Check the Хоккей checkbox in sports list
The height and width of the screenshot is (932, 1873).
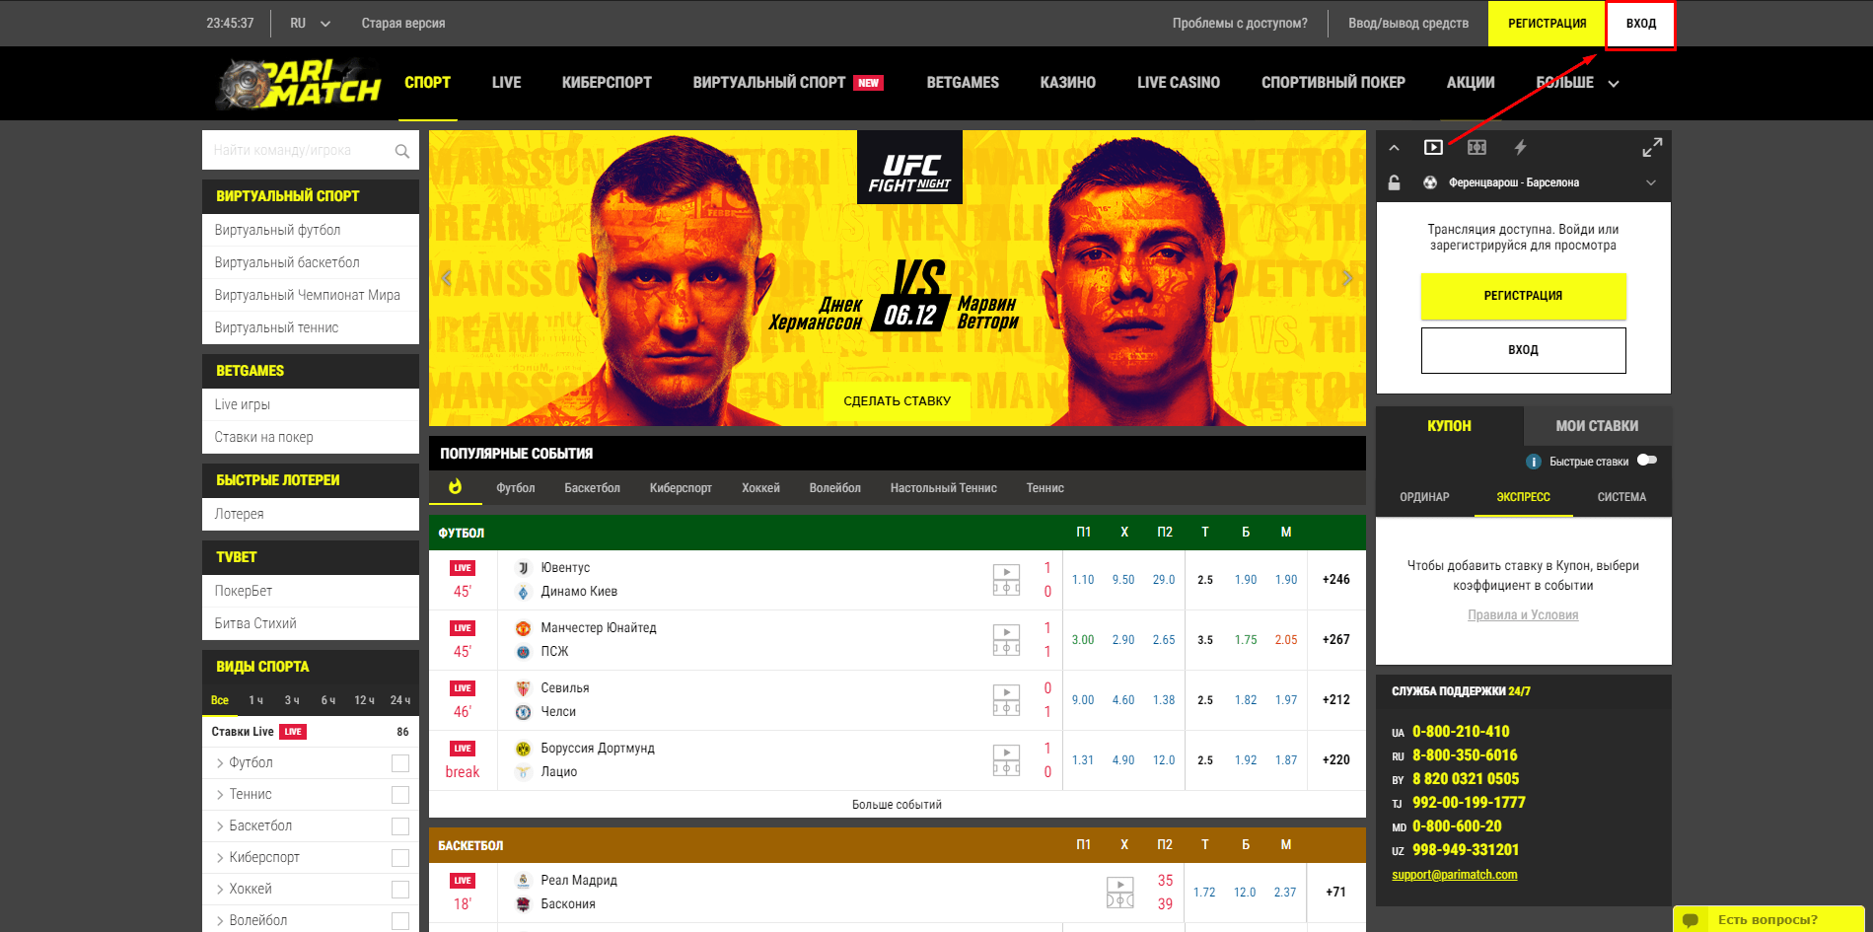coord(400,890)
